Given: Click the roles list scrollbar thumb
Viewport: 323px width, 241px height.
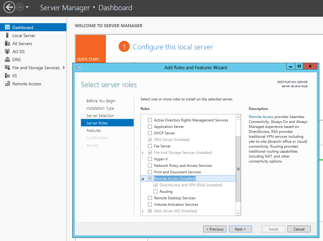Looking at the screenshot, I should 238,169.
